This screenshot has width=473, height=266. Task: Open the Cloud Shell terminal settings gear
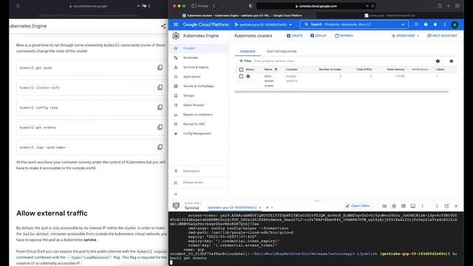coord(394,206)
